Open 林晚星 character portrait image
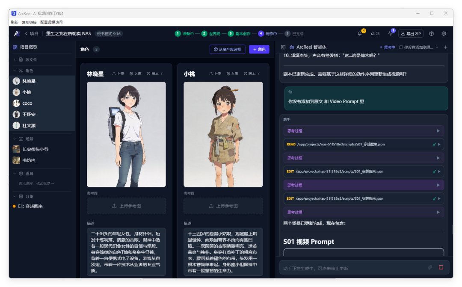Image resolution: width=462 pixels, height=287 pixels. [126, 134]
